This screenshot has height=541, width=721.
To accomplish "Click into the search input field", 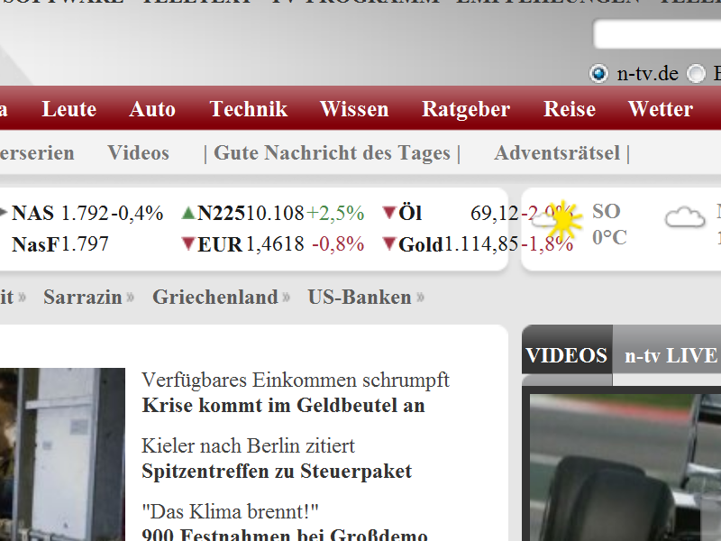I will [658, 33].
